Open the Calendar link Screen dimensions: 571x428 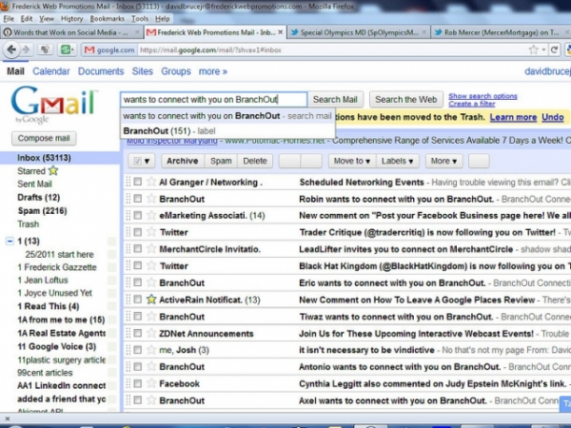(x=51, y=71)
